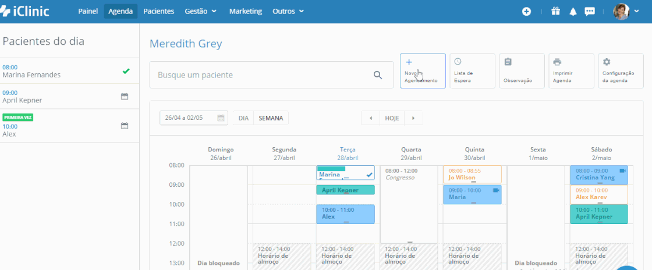This screenshot has width=652, height=270.
Task: Click the patient search field
Action: tap(271, 74)
